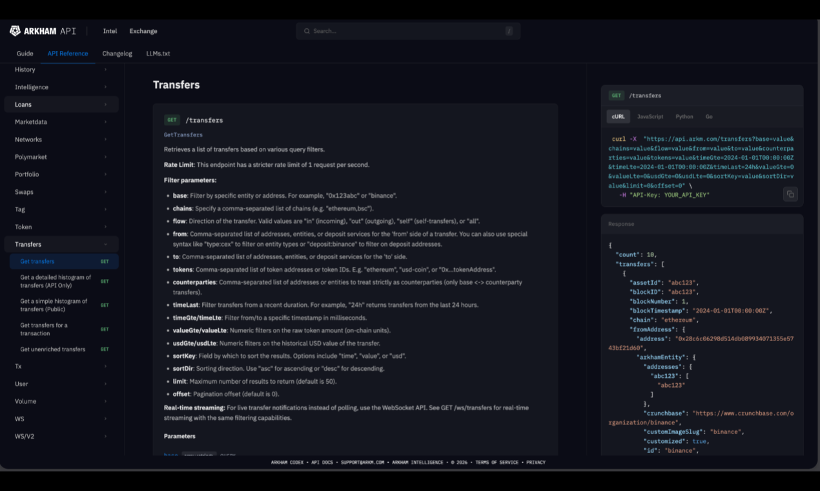Expand the User sidebar section
Image resolution: width=820 pixels, height=491 pixels.
coord(61,384)
